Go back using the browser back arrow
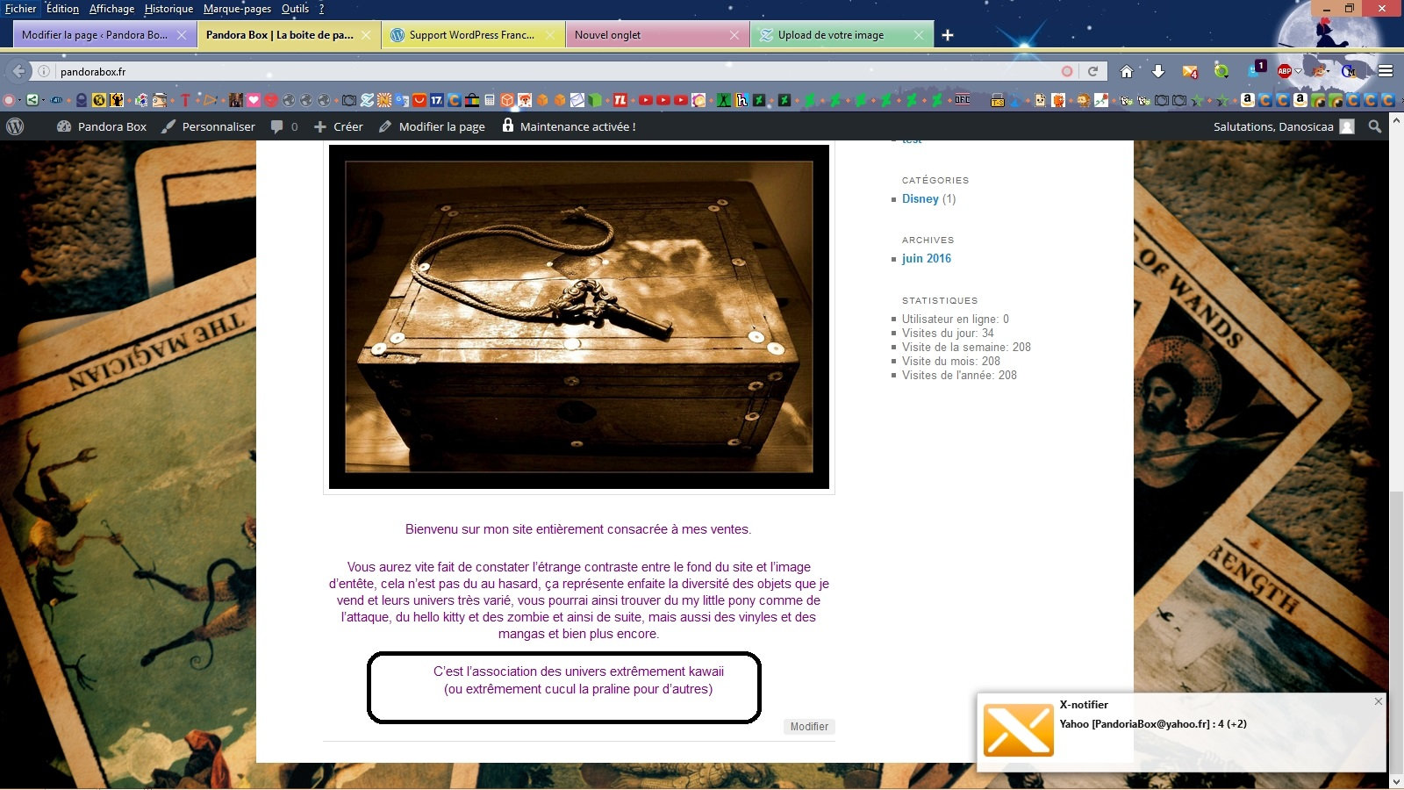This screenshot has height=790, width=1404. click(x=19, y=71)
